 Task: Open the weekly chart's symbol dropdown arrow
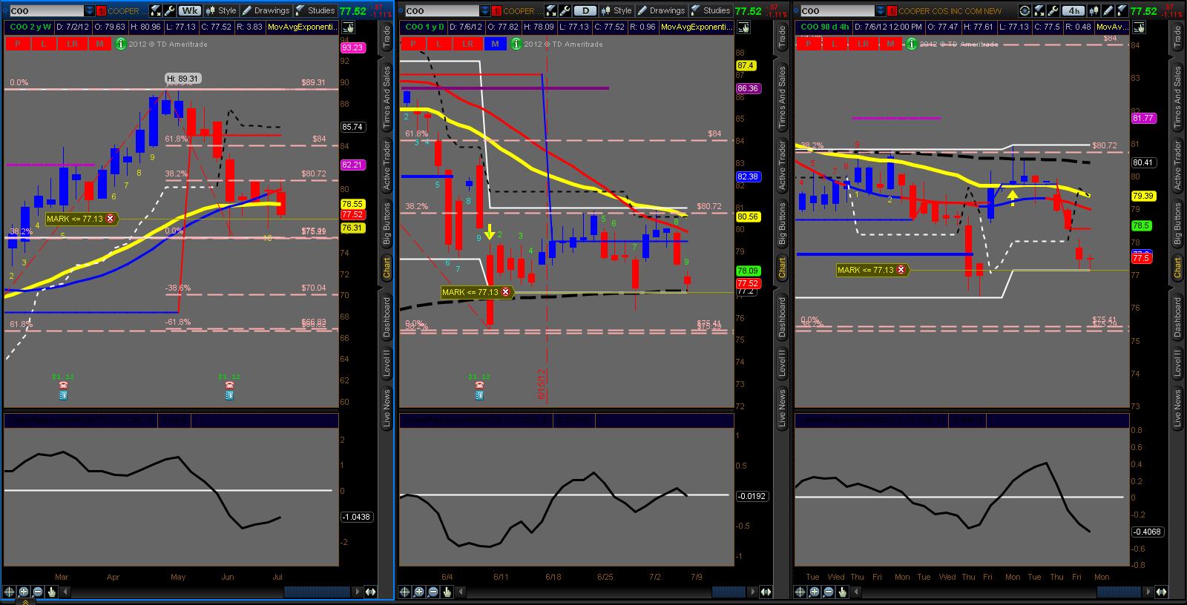tap(90, 11)
